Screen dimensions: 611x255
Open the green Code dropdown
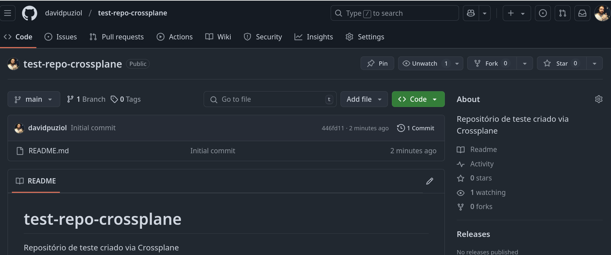[418, 99]
